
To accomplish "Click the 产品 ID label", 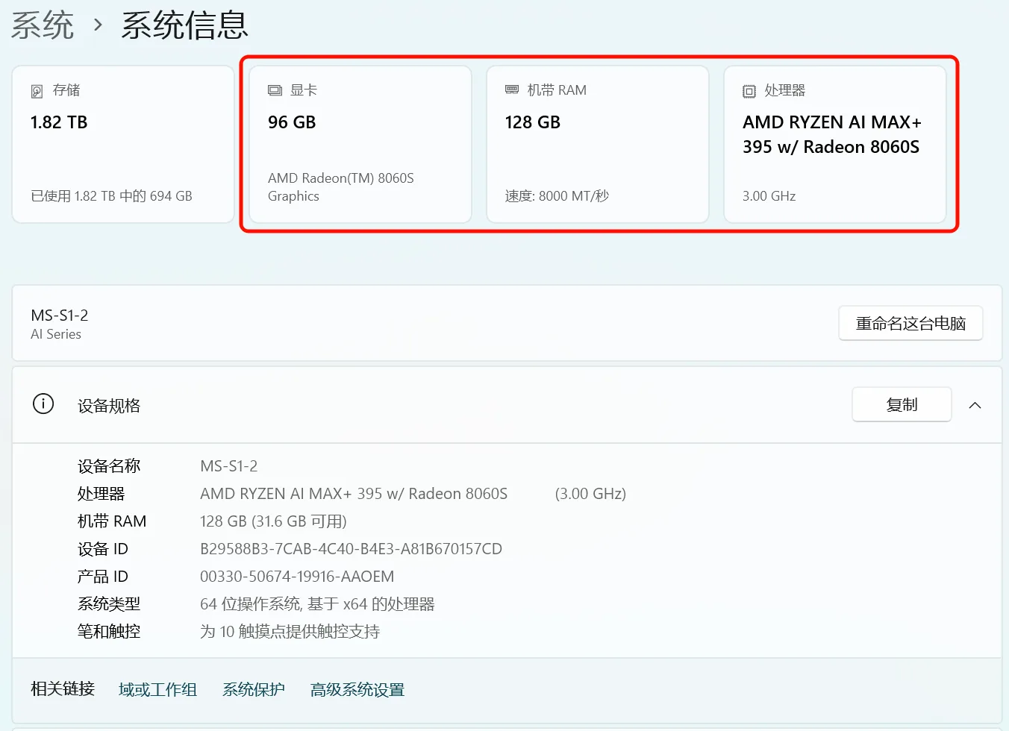I will coord(103,577).
